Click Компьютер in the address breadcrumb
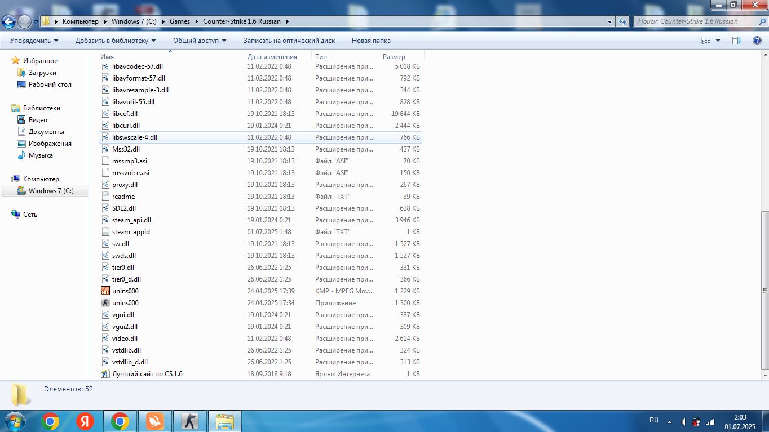Viewport: 769px width, 432px height. coord(80,21)
